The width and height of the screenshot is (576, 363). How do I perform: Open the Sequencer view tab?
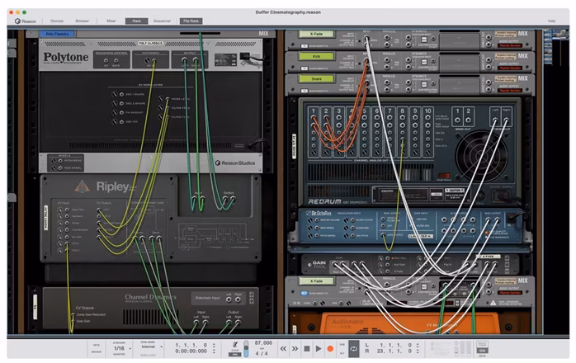pyautogui.click(x=163, y=20)
